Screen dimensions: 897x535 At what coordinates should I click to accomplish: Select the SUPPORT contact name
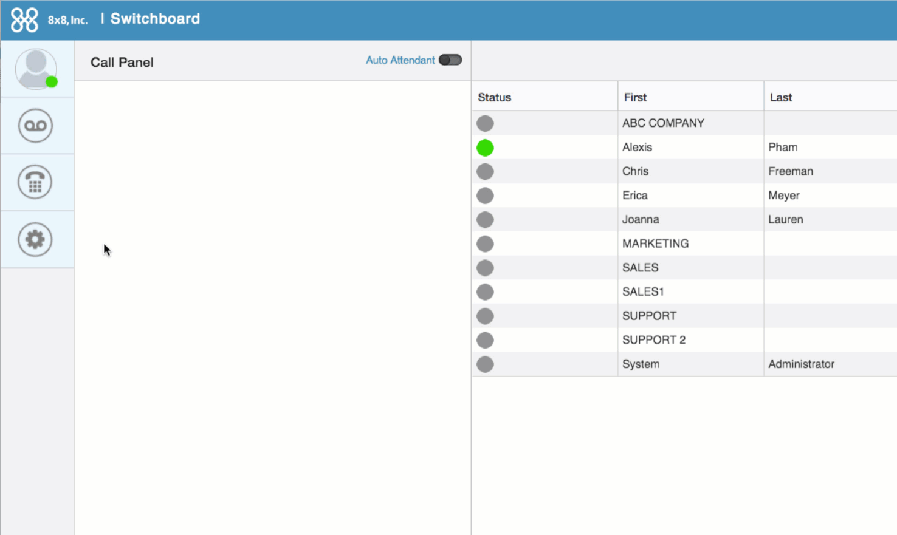click(649, 316)
